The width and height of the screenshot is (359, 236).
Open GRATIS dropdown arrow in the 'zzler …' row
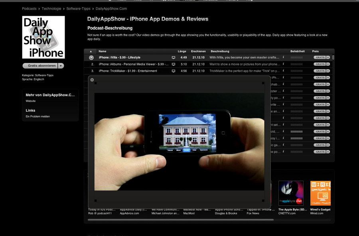tap(328, 91)
